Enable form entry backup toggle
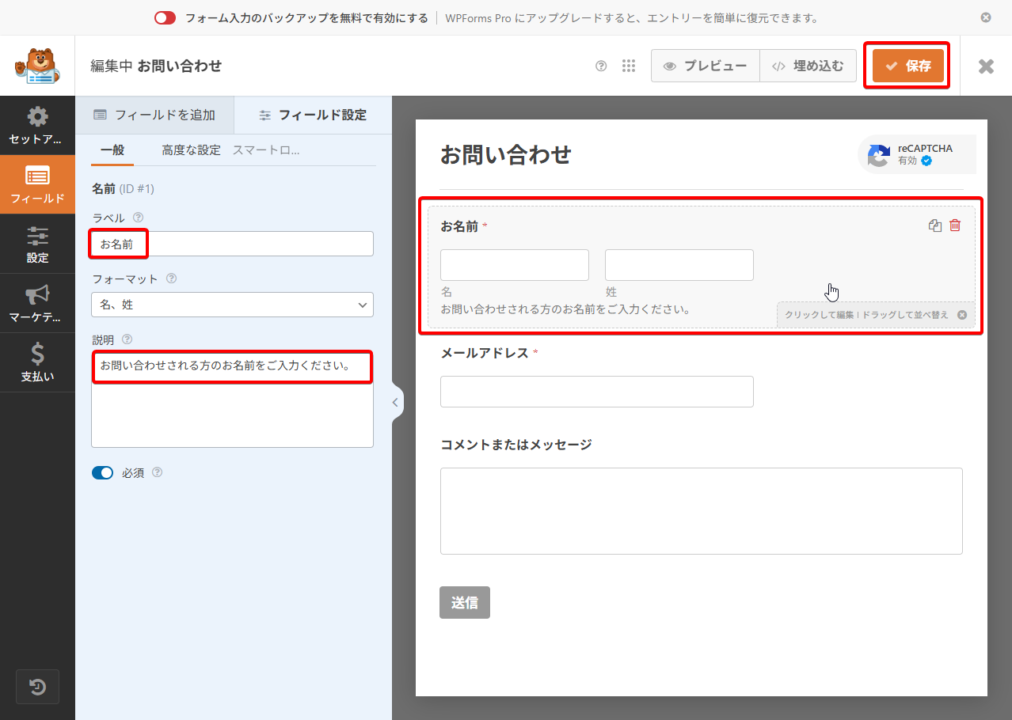Screen dimensions: 1012x720 tap(165, 17)
